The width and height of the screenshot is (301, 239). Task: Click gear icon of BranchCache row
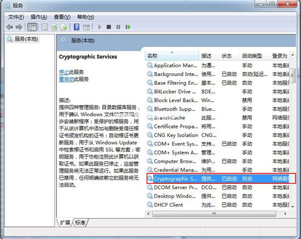150,118
